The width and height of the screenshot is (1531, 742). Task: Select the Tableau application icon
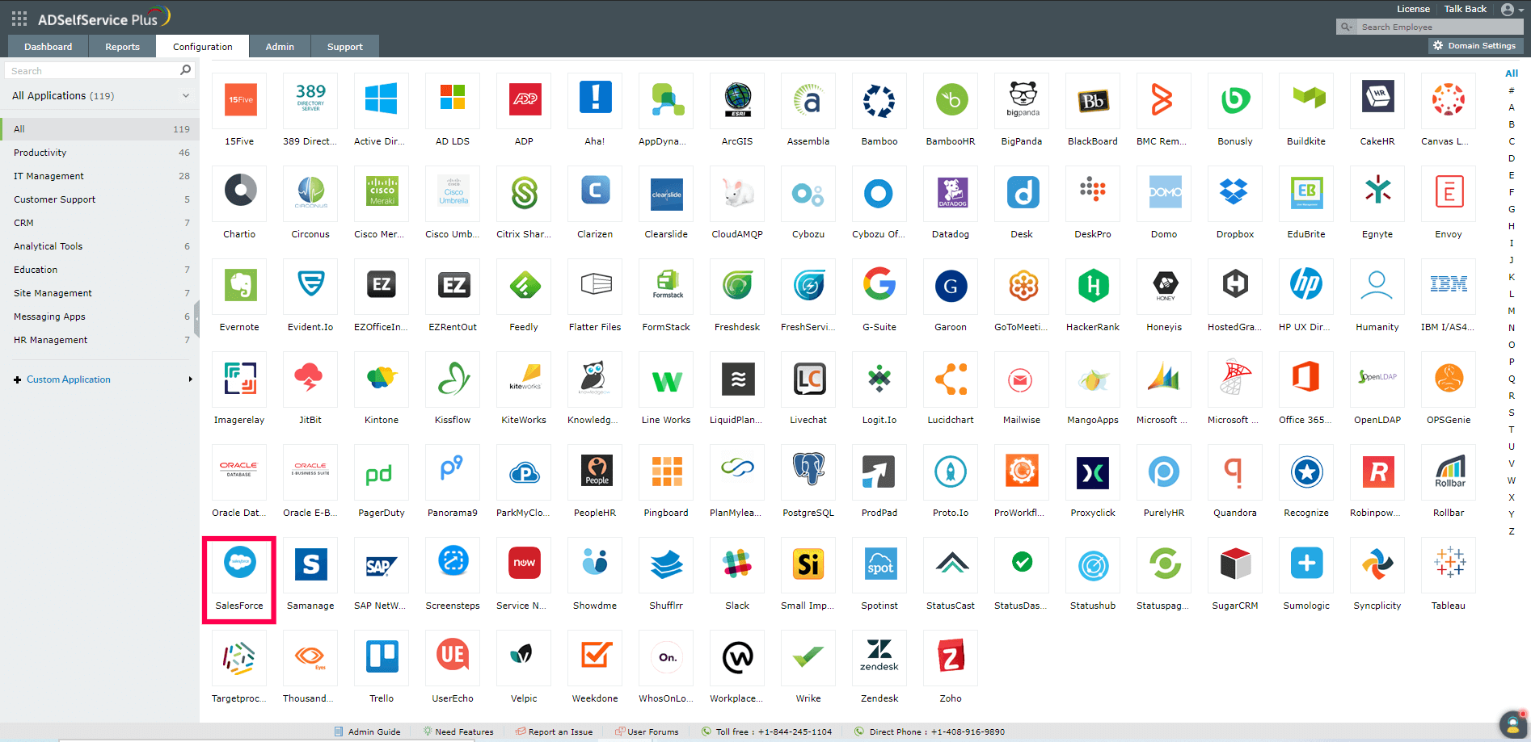pos(1449,564)
